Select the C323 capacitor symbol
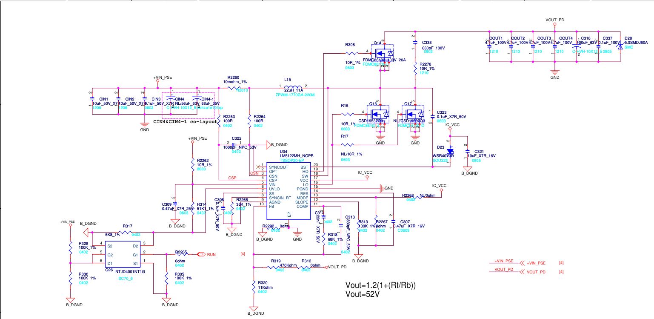Viewport: 654px width, 319px height. [x=432, y=115]
